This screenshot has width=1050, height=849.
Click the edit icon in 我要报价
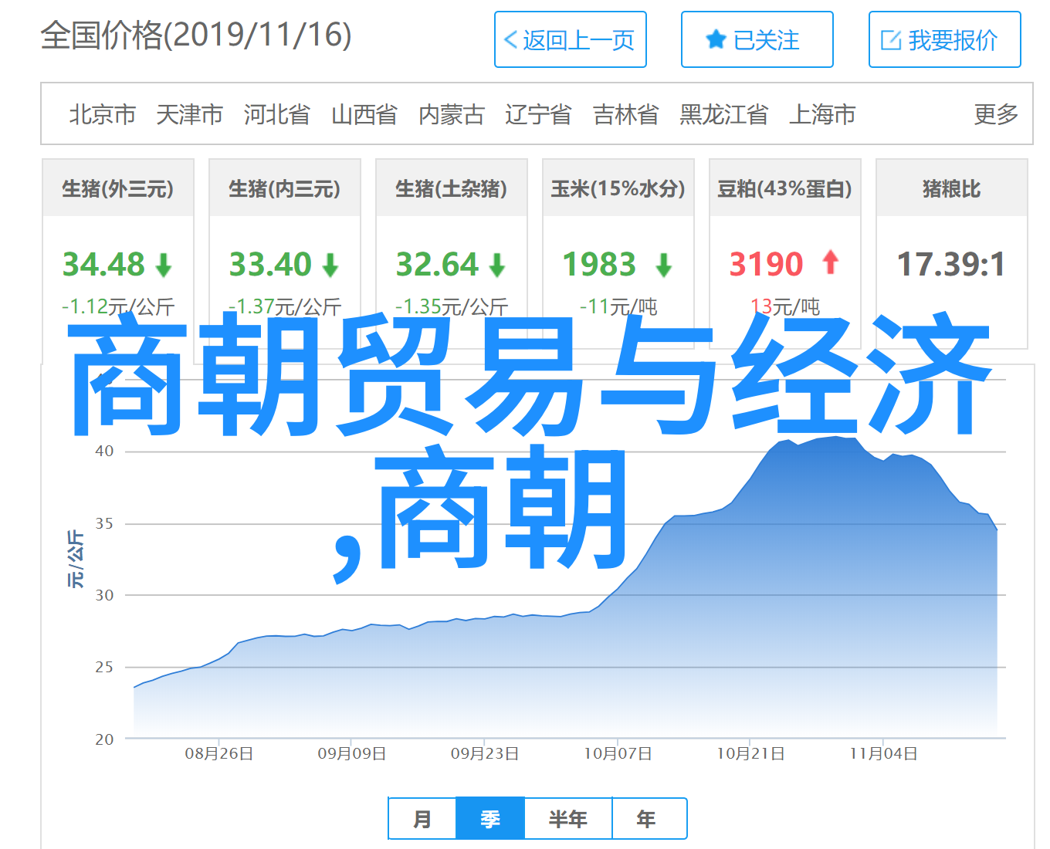click(x=891, y=40)
